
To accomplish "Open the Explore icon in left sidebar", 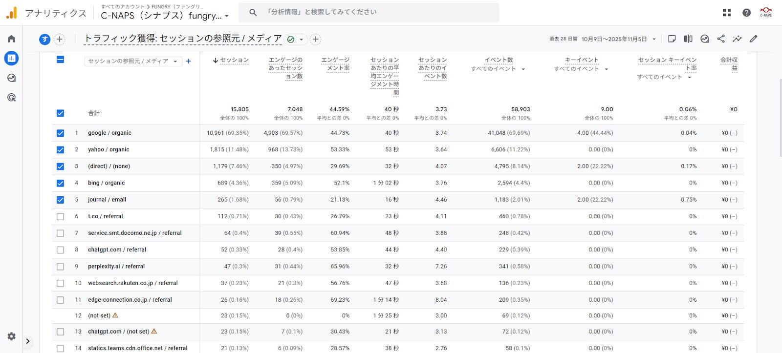I will 11,78.
